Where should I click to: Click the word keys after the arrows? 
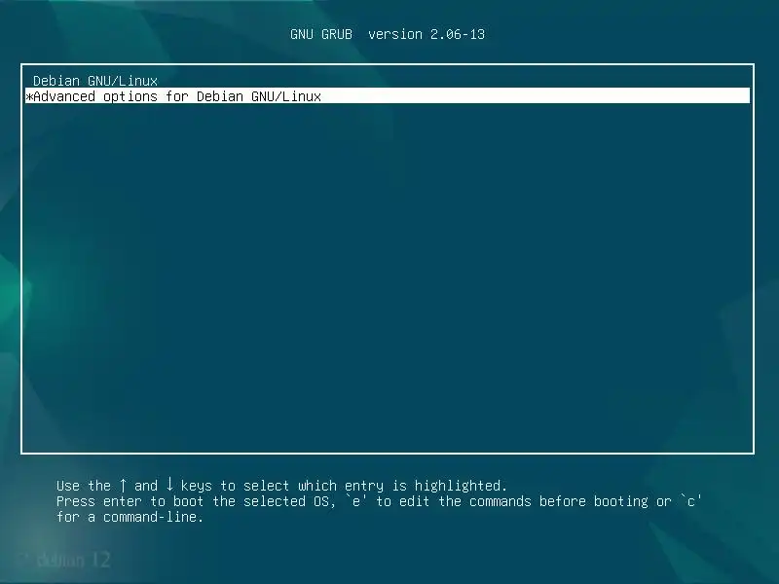click(197, 486)
